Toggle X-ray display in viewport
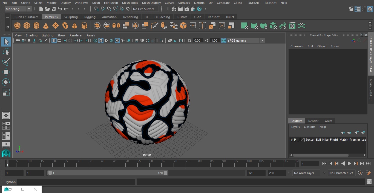The width and height of the screenshot is (374, 193). [170, 41]
